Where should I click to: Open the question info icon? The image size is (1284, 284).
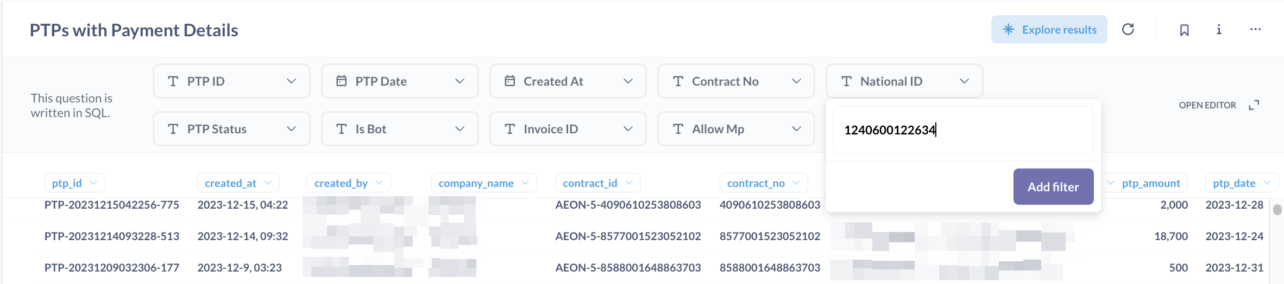(1219, 29)
